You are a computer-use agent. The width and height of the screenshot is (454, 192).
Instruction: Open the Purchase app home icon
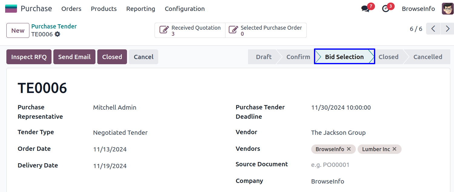click(x=11, y=9)
